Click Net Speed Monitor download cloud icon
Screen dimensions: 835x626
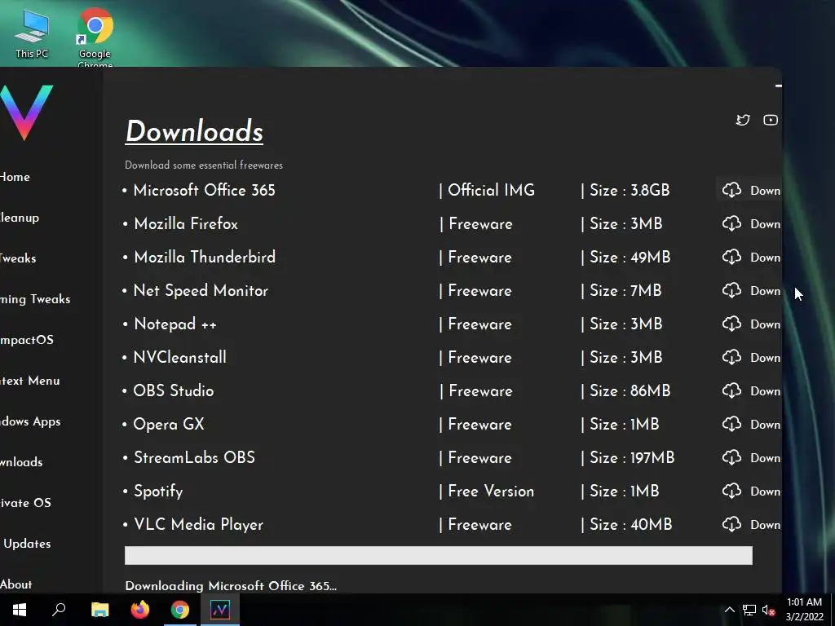(x=731, y=291)
